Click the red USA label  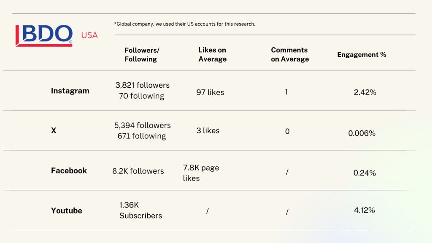tap(89, 35)
